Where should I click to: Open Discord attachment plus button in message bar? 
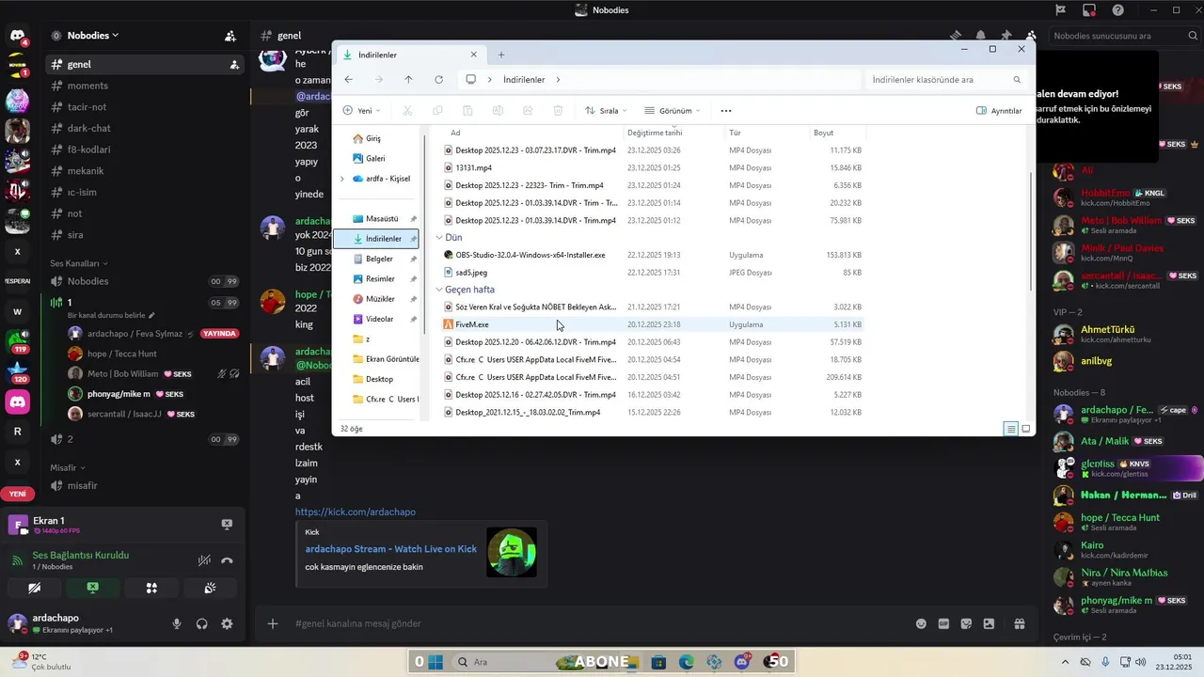[273, 623]
